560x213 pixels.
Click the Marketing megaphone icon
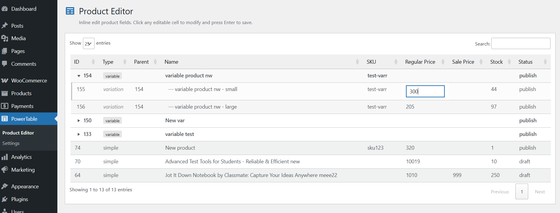click(x=4, y=170)
